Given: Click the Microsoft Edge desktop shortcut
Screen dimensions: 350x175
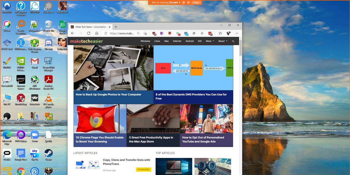Looking at the screenshot, I should 7,137.
